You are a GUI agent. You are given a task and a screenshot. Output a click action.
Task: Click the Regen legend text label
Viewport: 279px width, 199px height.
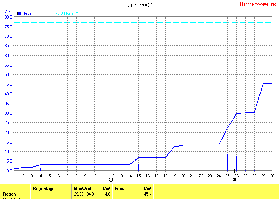28,13
